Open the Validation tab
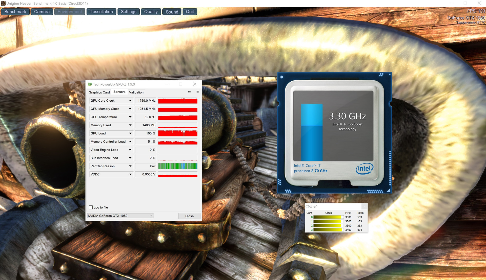Image resolution: width=486 pixels, height=280 pixels. (x=136, y=92)
